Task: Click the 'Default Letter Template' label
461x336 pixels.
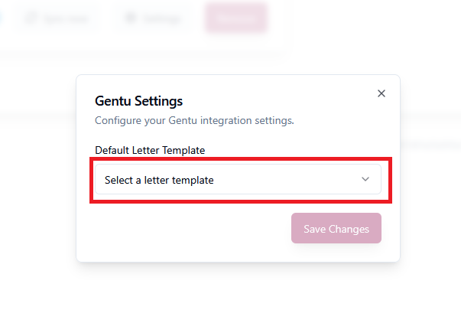Action: tap(150, 150)
